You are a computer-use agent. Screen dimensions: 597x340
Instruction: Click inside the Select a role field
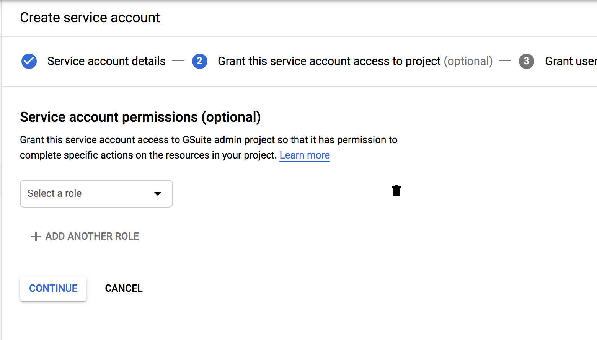77,194
